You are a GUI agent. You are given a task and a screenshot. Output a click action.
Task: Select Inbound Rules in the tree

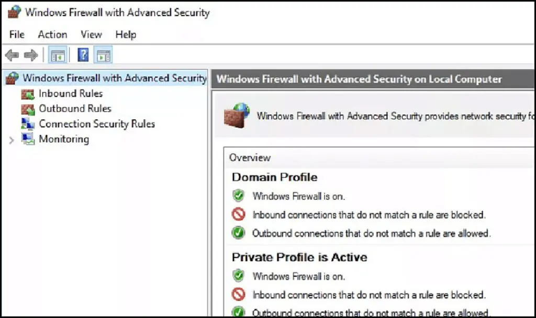pos(71,94)
